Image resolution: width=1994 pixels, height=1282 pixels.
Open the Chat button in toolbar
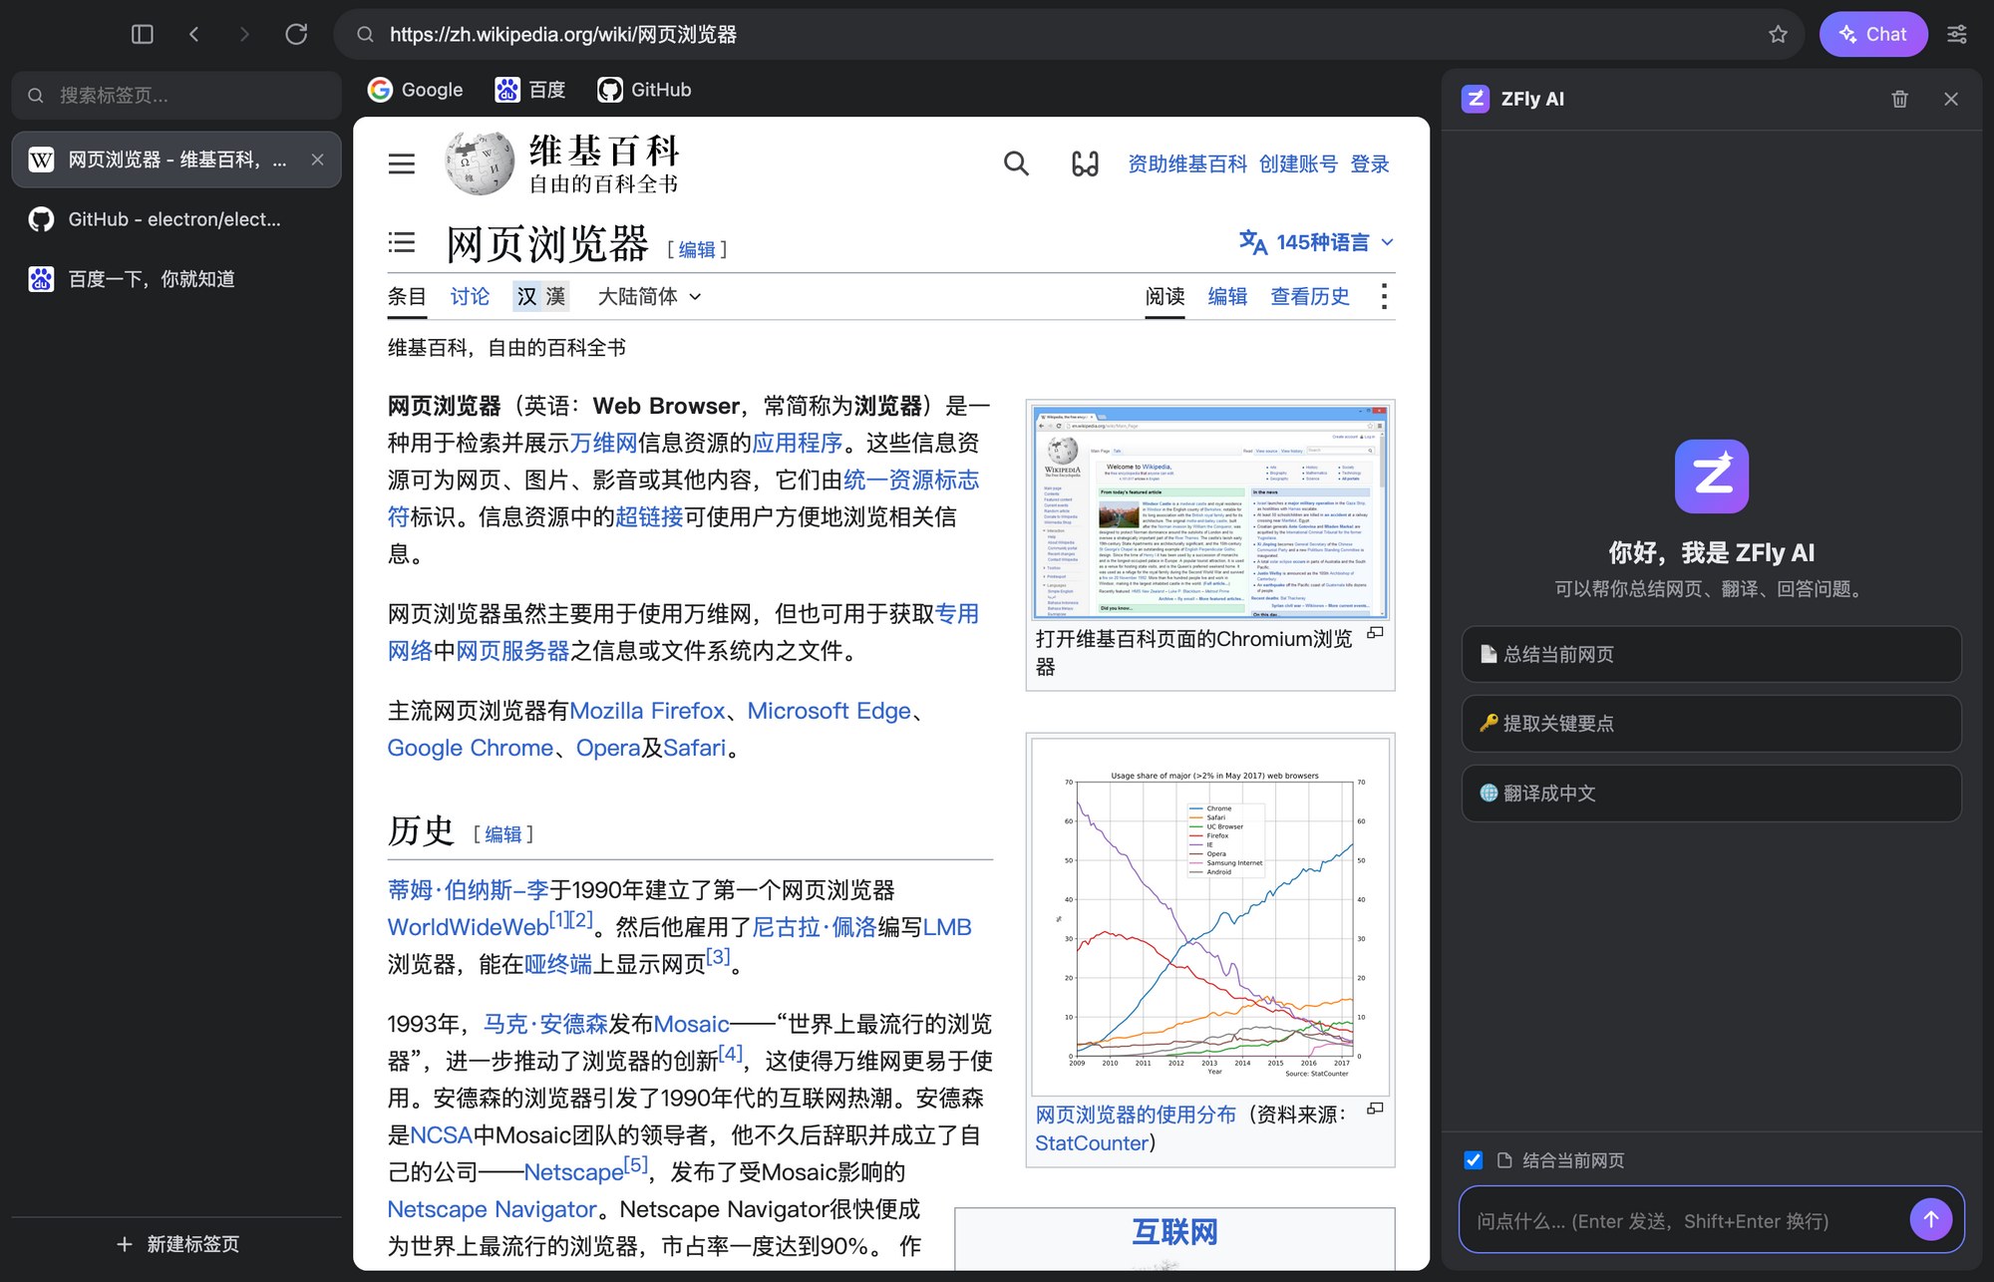click(x=1873, y=34)
